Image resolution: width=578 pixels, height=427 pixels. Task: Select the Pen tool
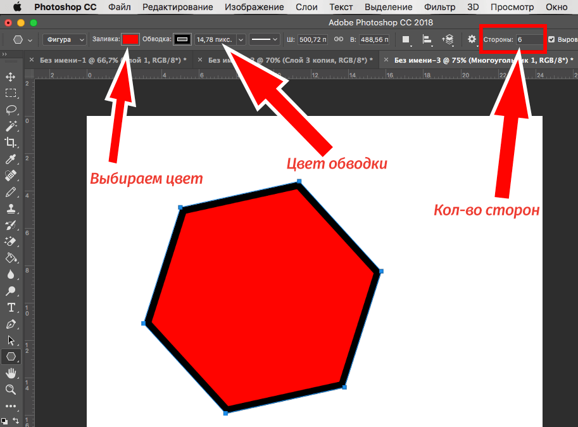tap(11, 324)
